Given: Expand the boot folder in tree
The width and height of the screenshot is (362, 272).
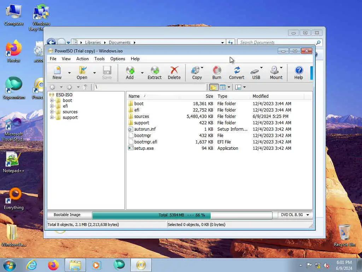Looking at the screenshot, I should [x=52, y=101].
